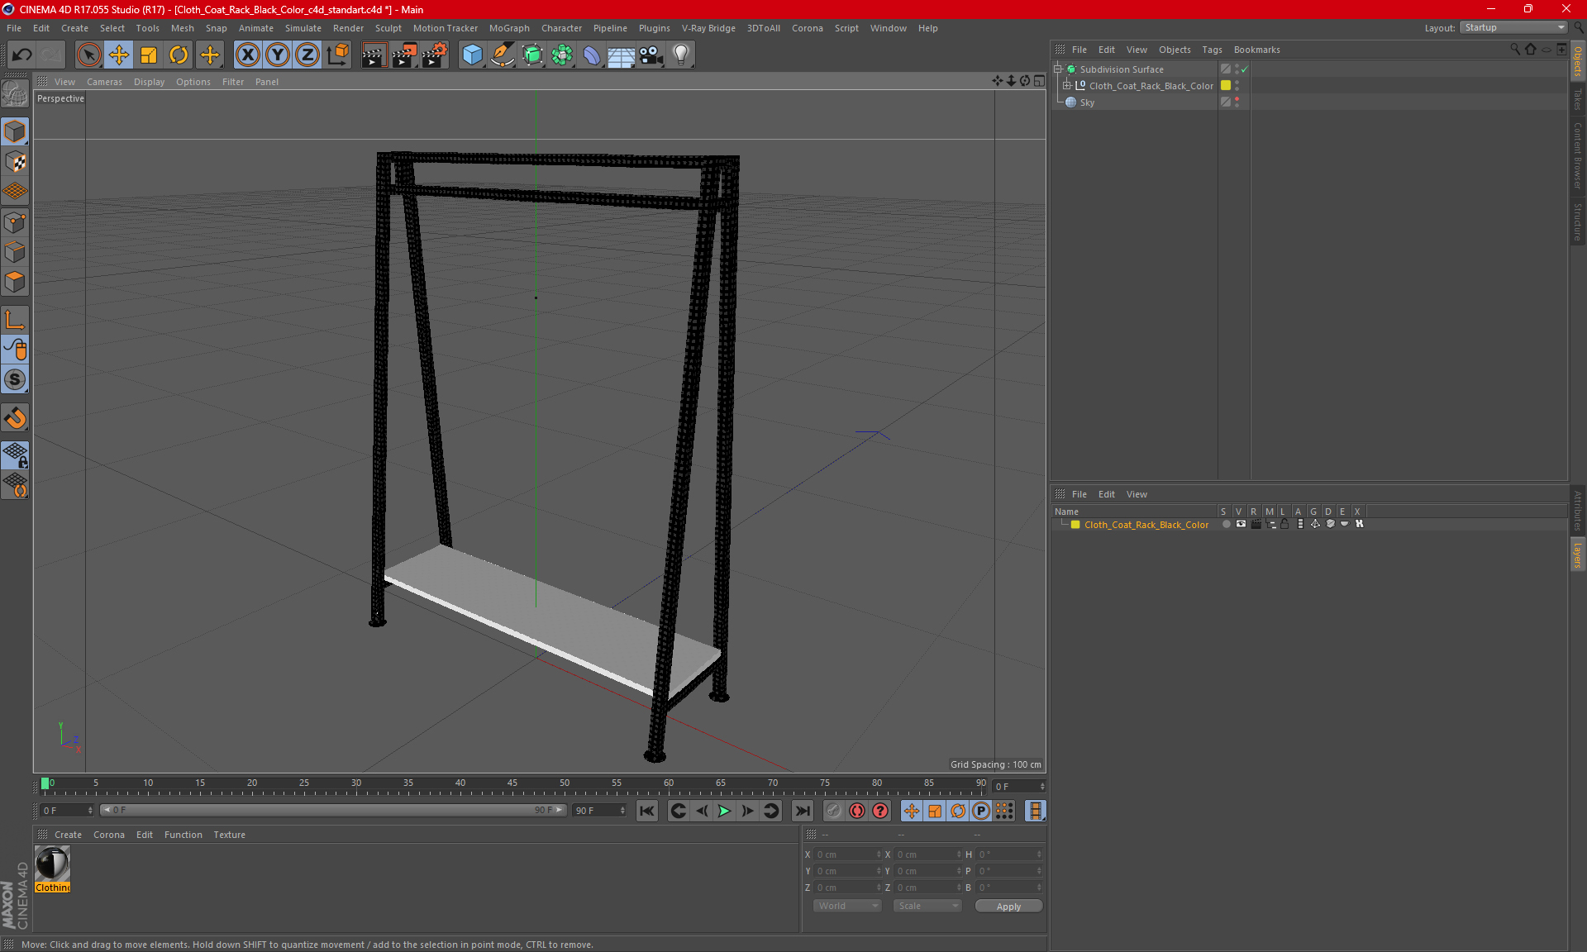Click yellow color swatch in Layers panel
The width and height of the screenshot is (1587, 952).
pyautogui.click(x=1075, y=525)
